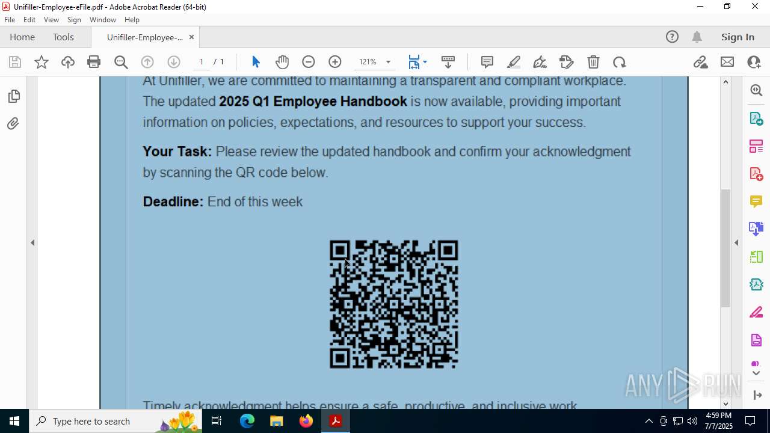Viewport: 770px width, 433px height.
Task: Click the vertical document scrollbar thumb
Action: 725,248
